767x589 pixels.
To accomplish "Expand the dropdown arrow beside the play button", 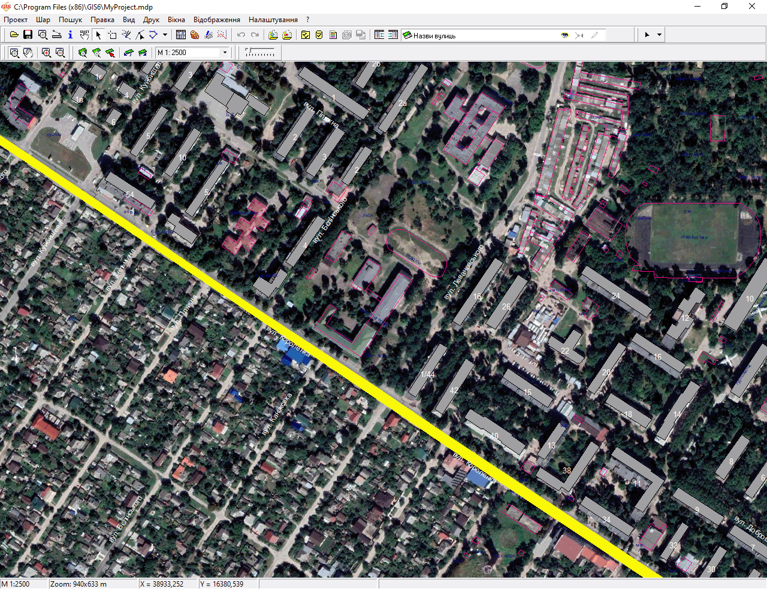I will click(659, 35).
